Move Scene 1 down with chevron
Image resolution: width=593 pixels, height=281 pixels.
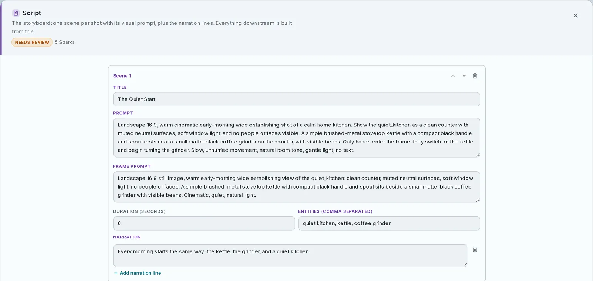[464, 76]
